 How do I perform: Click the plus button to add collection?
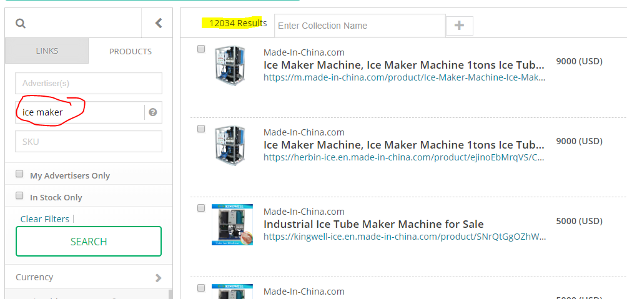tap(460, 26)
